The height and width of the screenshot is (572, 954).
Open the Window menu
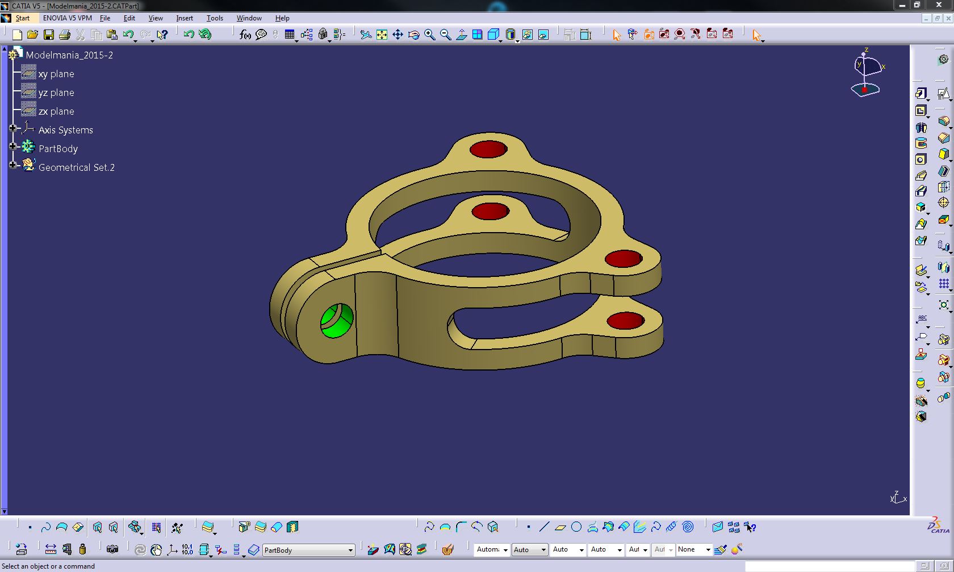249,18
